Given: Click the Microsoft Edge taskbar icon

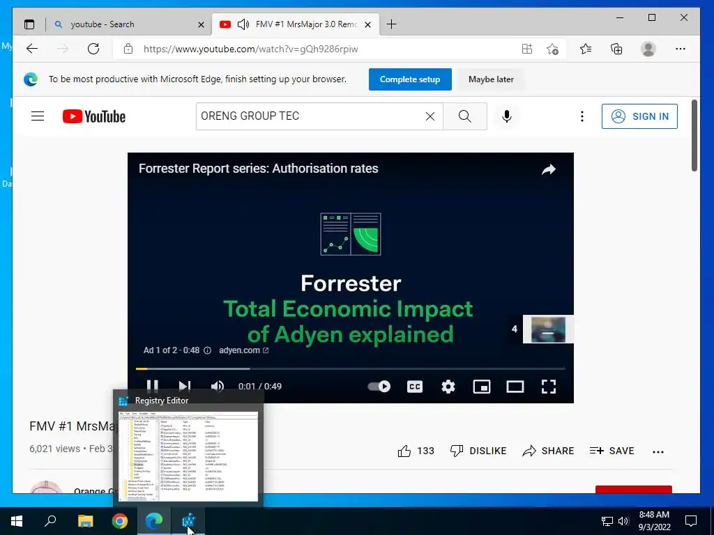Looking at the screenshot, I should tap(154, 521).
